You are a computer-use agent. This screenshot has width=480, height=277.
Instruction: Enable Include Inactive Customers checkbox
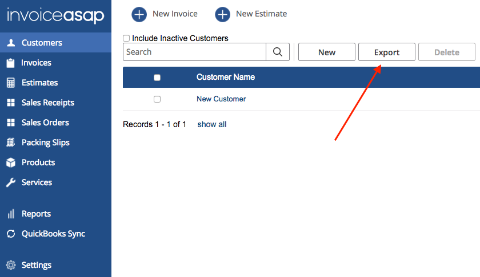point(126,39)
